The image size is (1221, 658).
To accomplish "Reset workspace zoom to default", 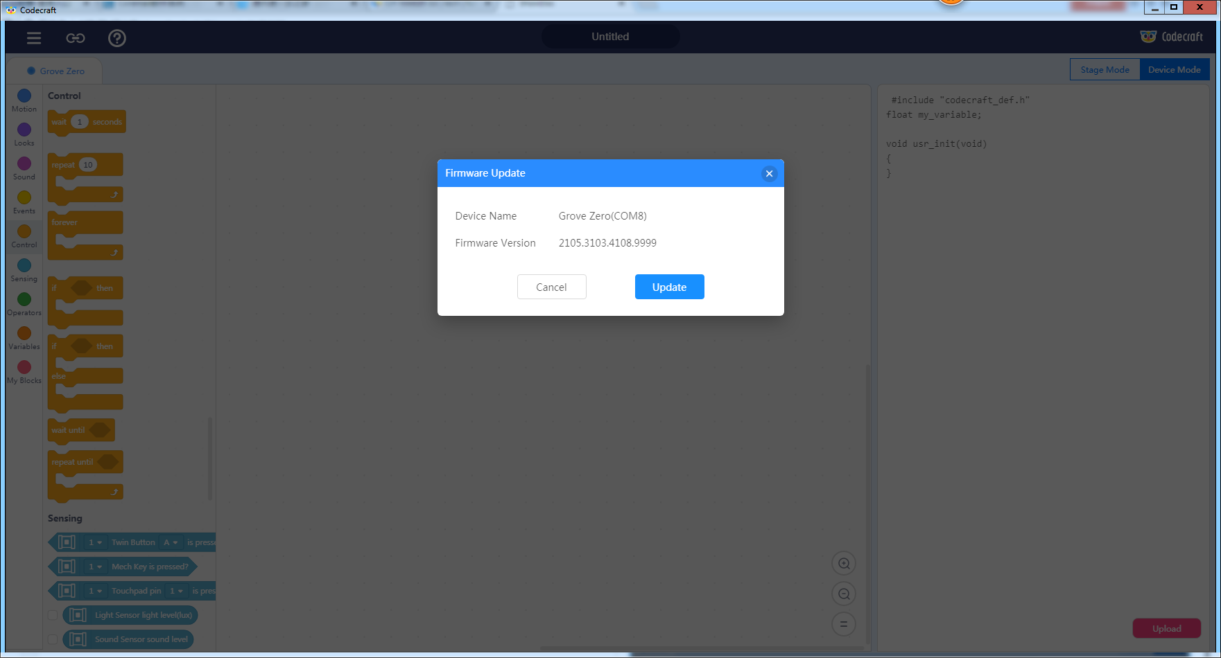I will (x=844, y=624).
